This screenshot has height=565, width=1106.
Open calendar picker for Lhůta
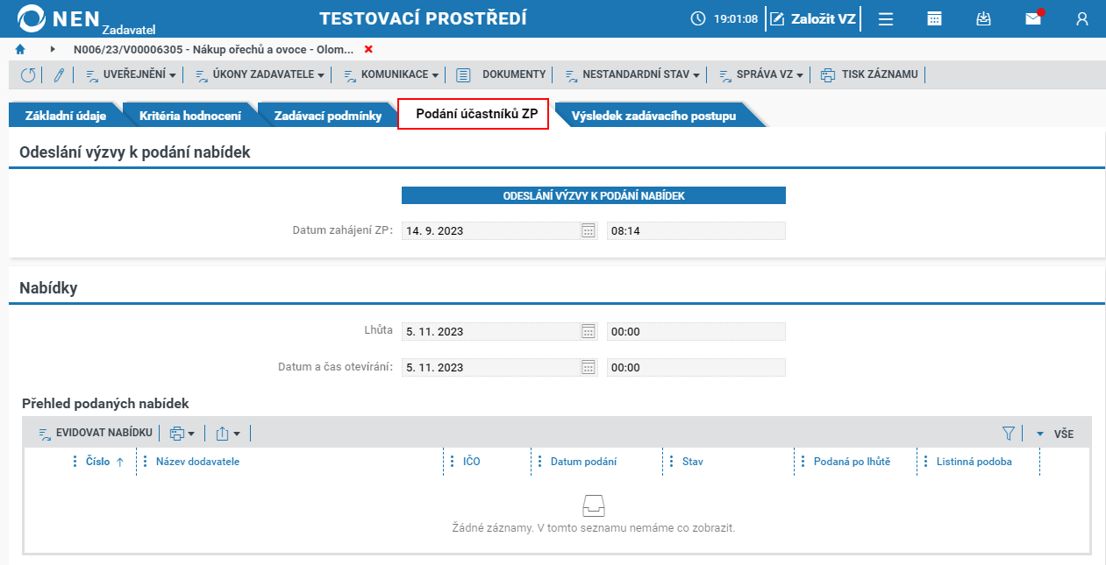588,332
